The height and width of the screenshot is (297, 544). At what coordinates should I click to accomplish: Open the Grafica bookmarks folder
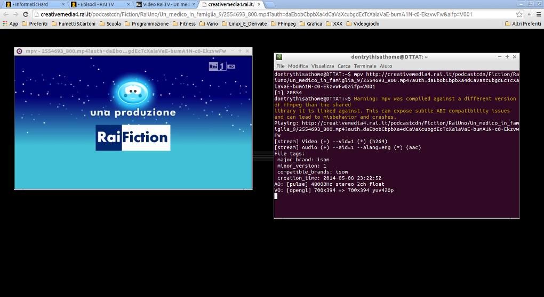click(311, 23)
